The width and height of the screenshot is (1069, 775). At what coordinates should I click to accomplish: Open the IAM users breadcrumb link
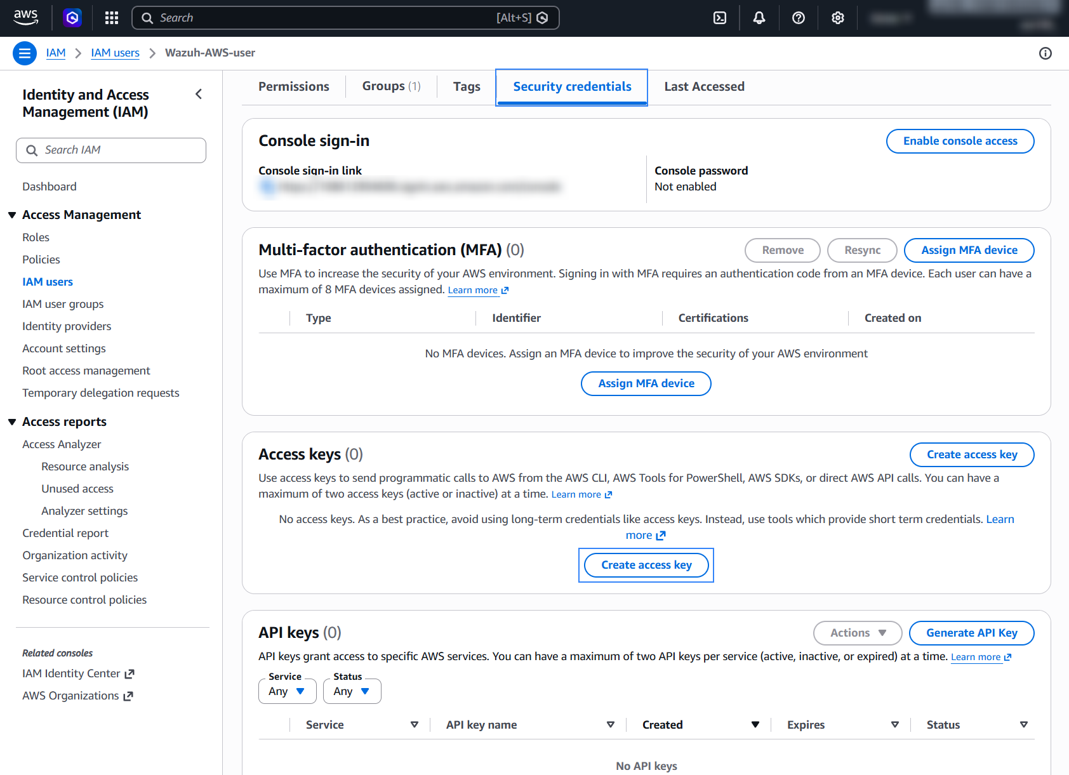pyautogui.click(x=115, y=53)
